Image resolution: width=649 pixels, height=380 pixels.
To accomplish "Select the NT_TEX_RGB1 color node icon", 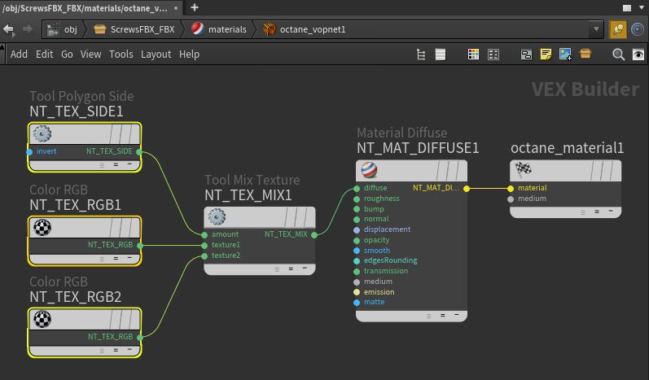I will [42, 227].
